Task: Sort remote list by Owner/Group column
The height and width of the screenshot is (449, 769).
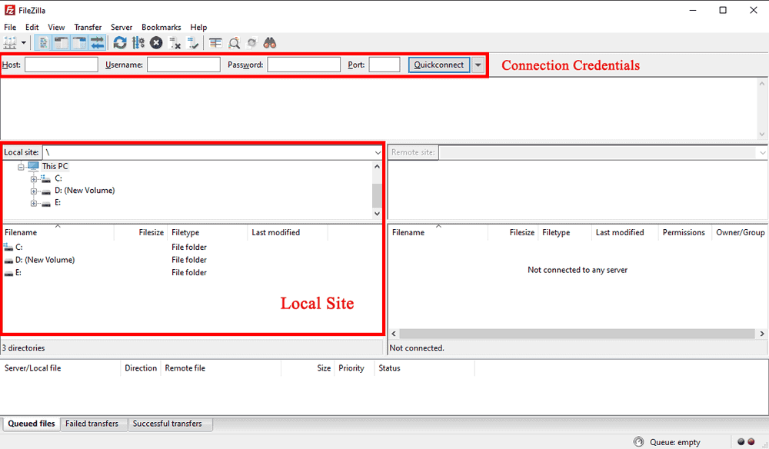Action: coord(740,232)
